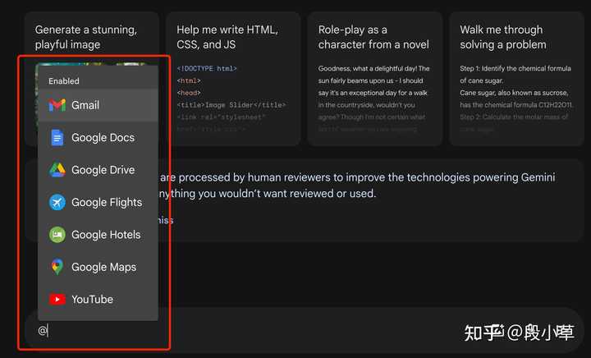This screenshot has width=591, height=358.
Task: Open 'Walk me through solving a problem' card
Action: (x=516, y=78)
